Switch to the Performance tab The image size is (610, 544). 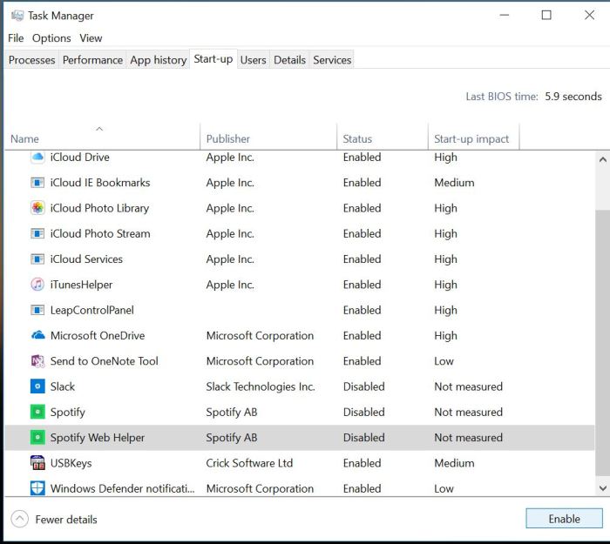[92, 60]
